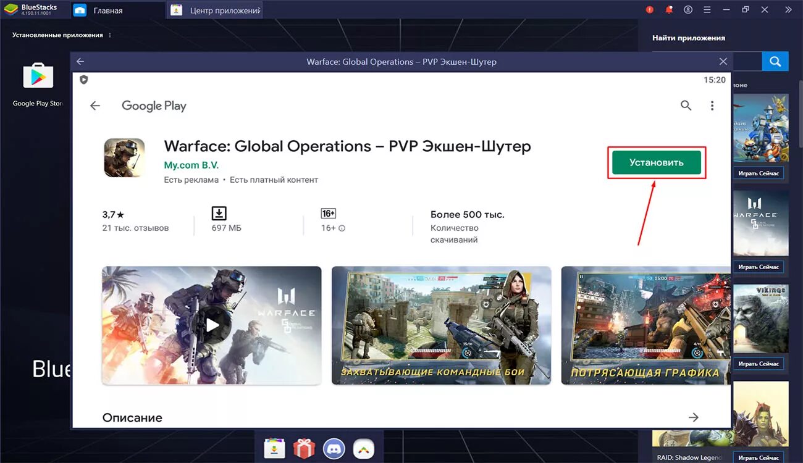
Task: Click Играть Сейчас under the Vikings card
Action: (759, 364)
